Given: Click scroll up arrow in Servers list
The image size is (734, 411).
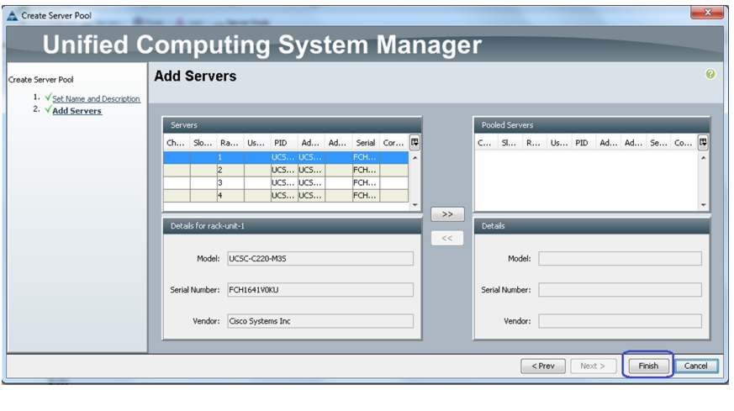Looking at the screenshot, I should pyautogui.click(x=415, y=158).
